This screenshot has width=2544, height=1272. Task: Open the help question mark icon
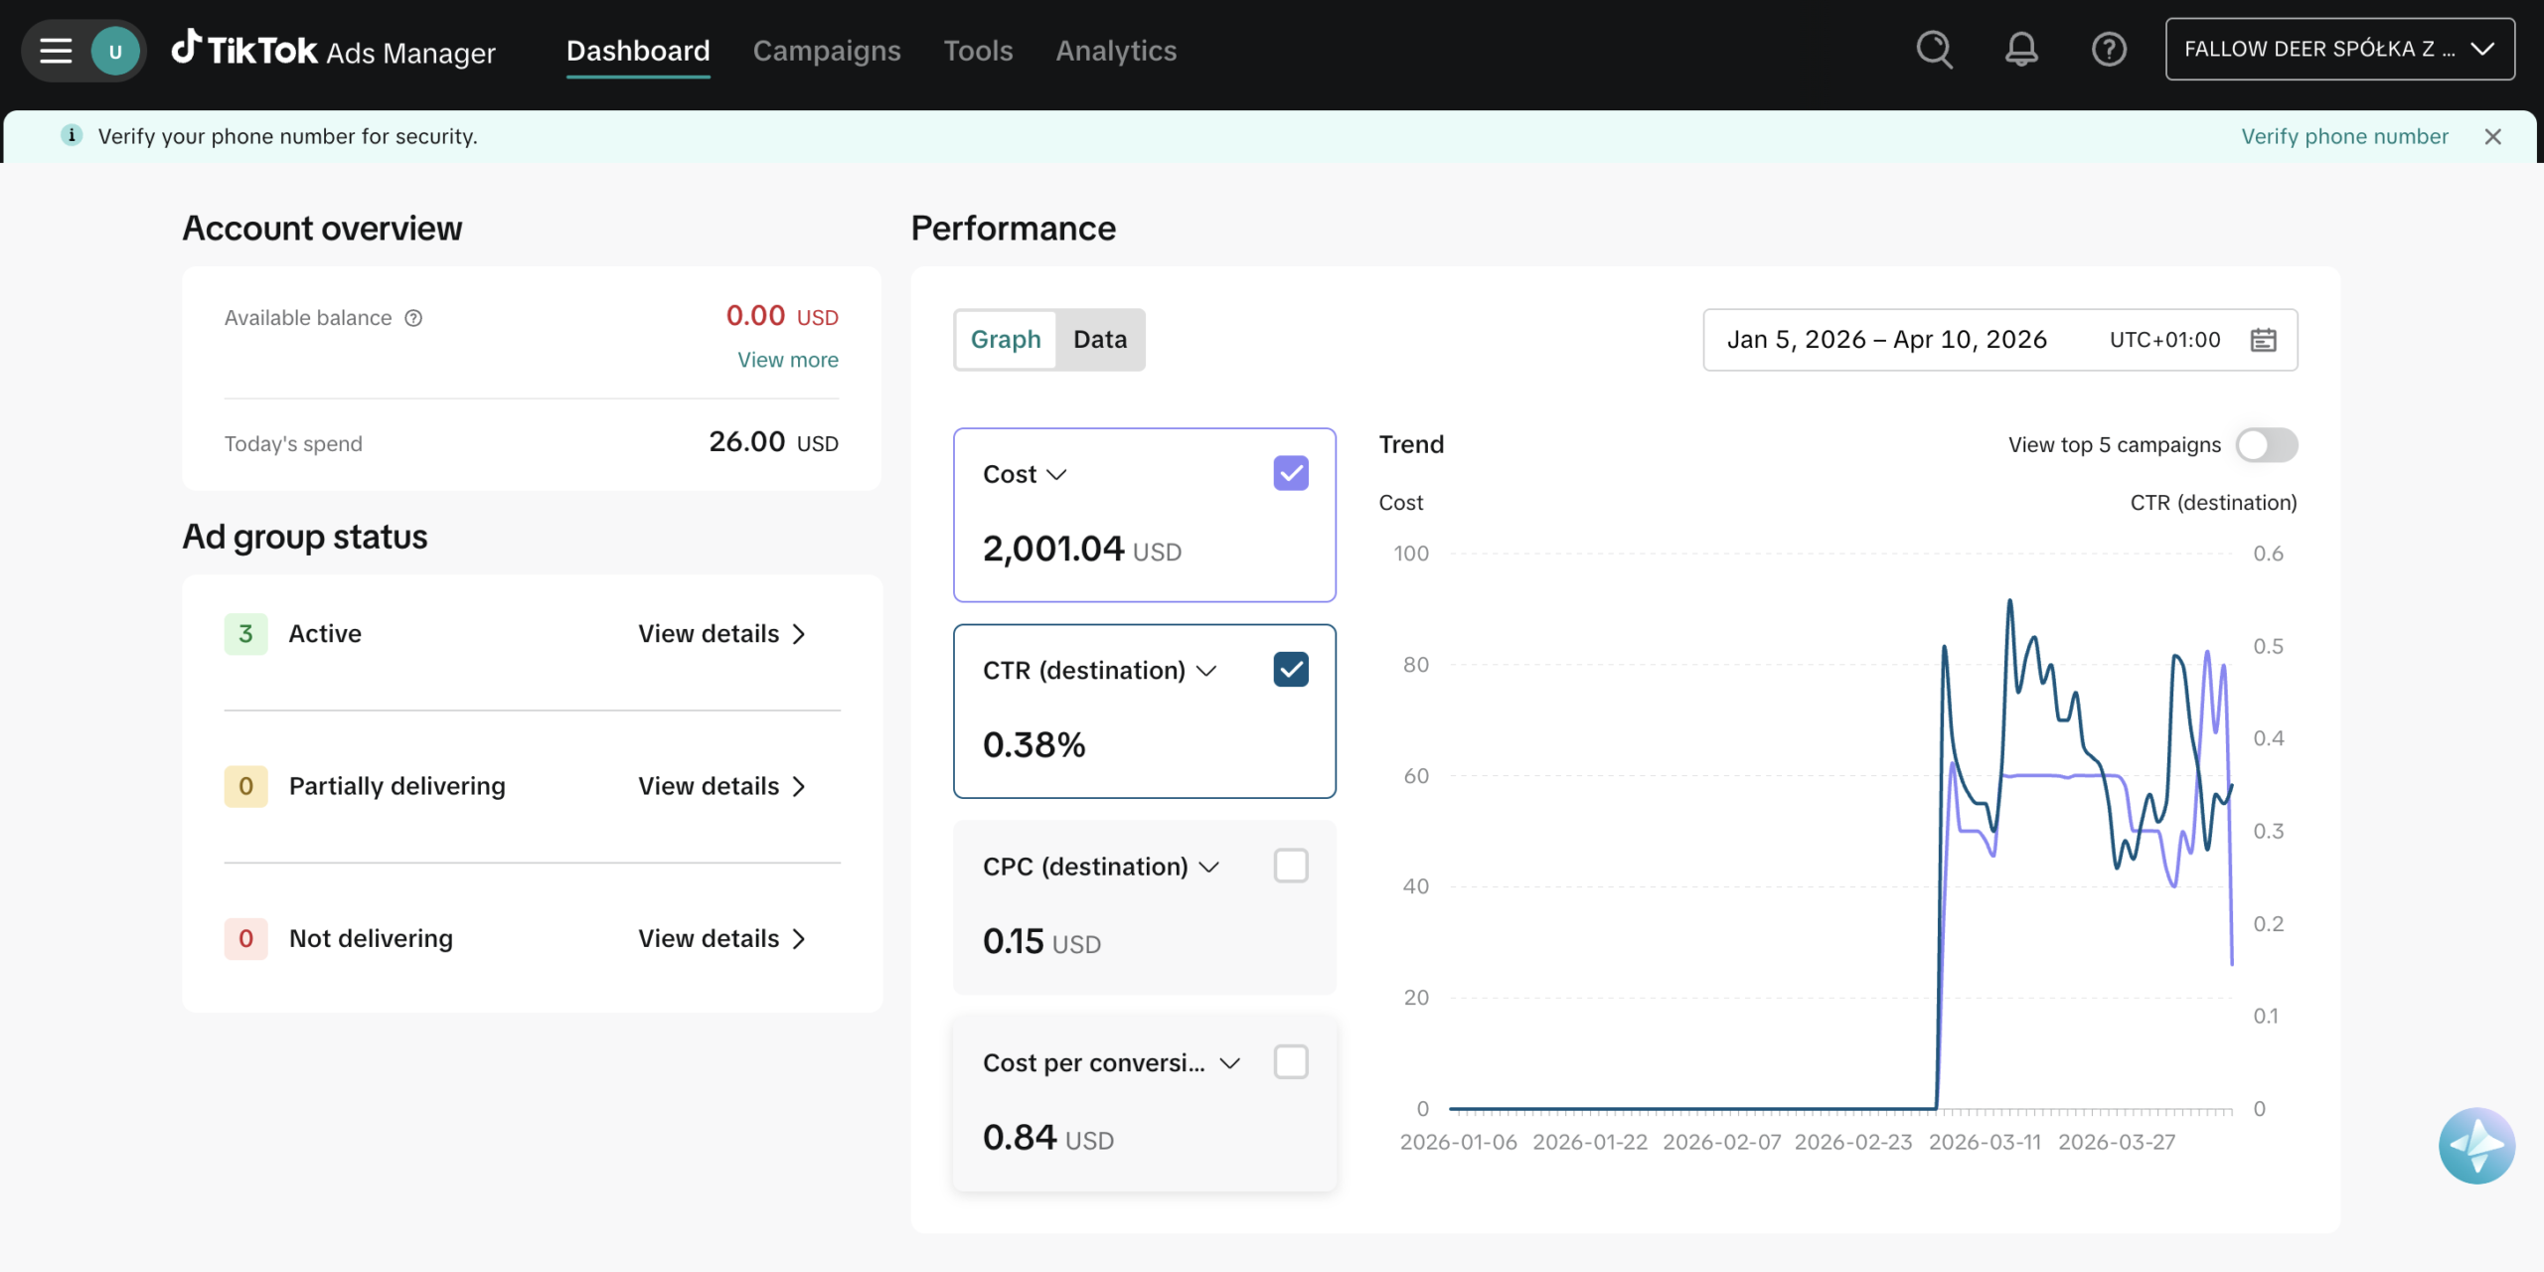point(2109,50)
